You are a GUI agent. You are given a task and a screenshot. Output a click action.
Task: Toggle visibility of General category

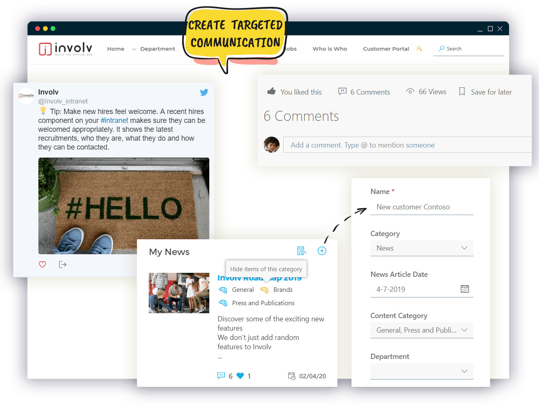(x=223, y=290)
